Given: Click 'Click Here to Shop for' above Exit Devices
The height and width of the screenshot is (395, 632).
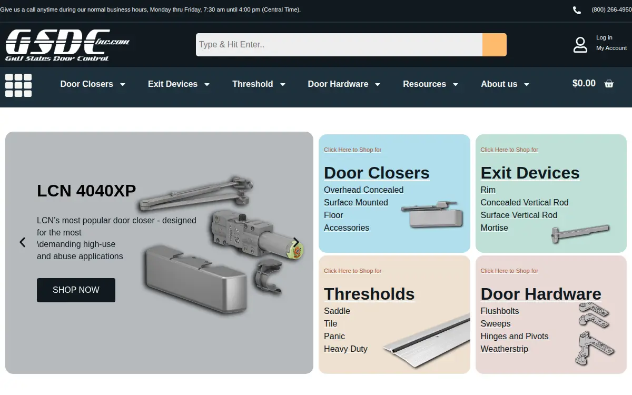Looking at the screenshot, I should (509, 150).
